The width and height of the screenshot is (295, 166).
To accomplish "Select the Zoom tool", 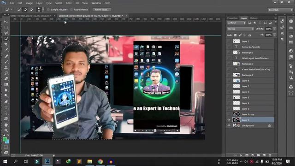I will (6, 130).
